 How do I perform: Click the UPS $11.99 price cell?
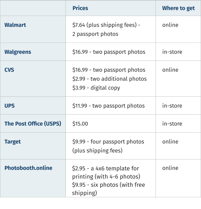pyautogui.click(x=108, y=106)
